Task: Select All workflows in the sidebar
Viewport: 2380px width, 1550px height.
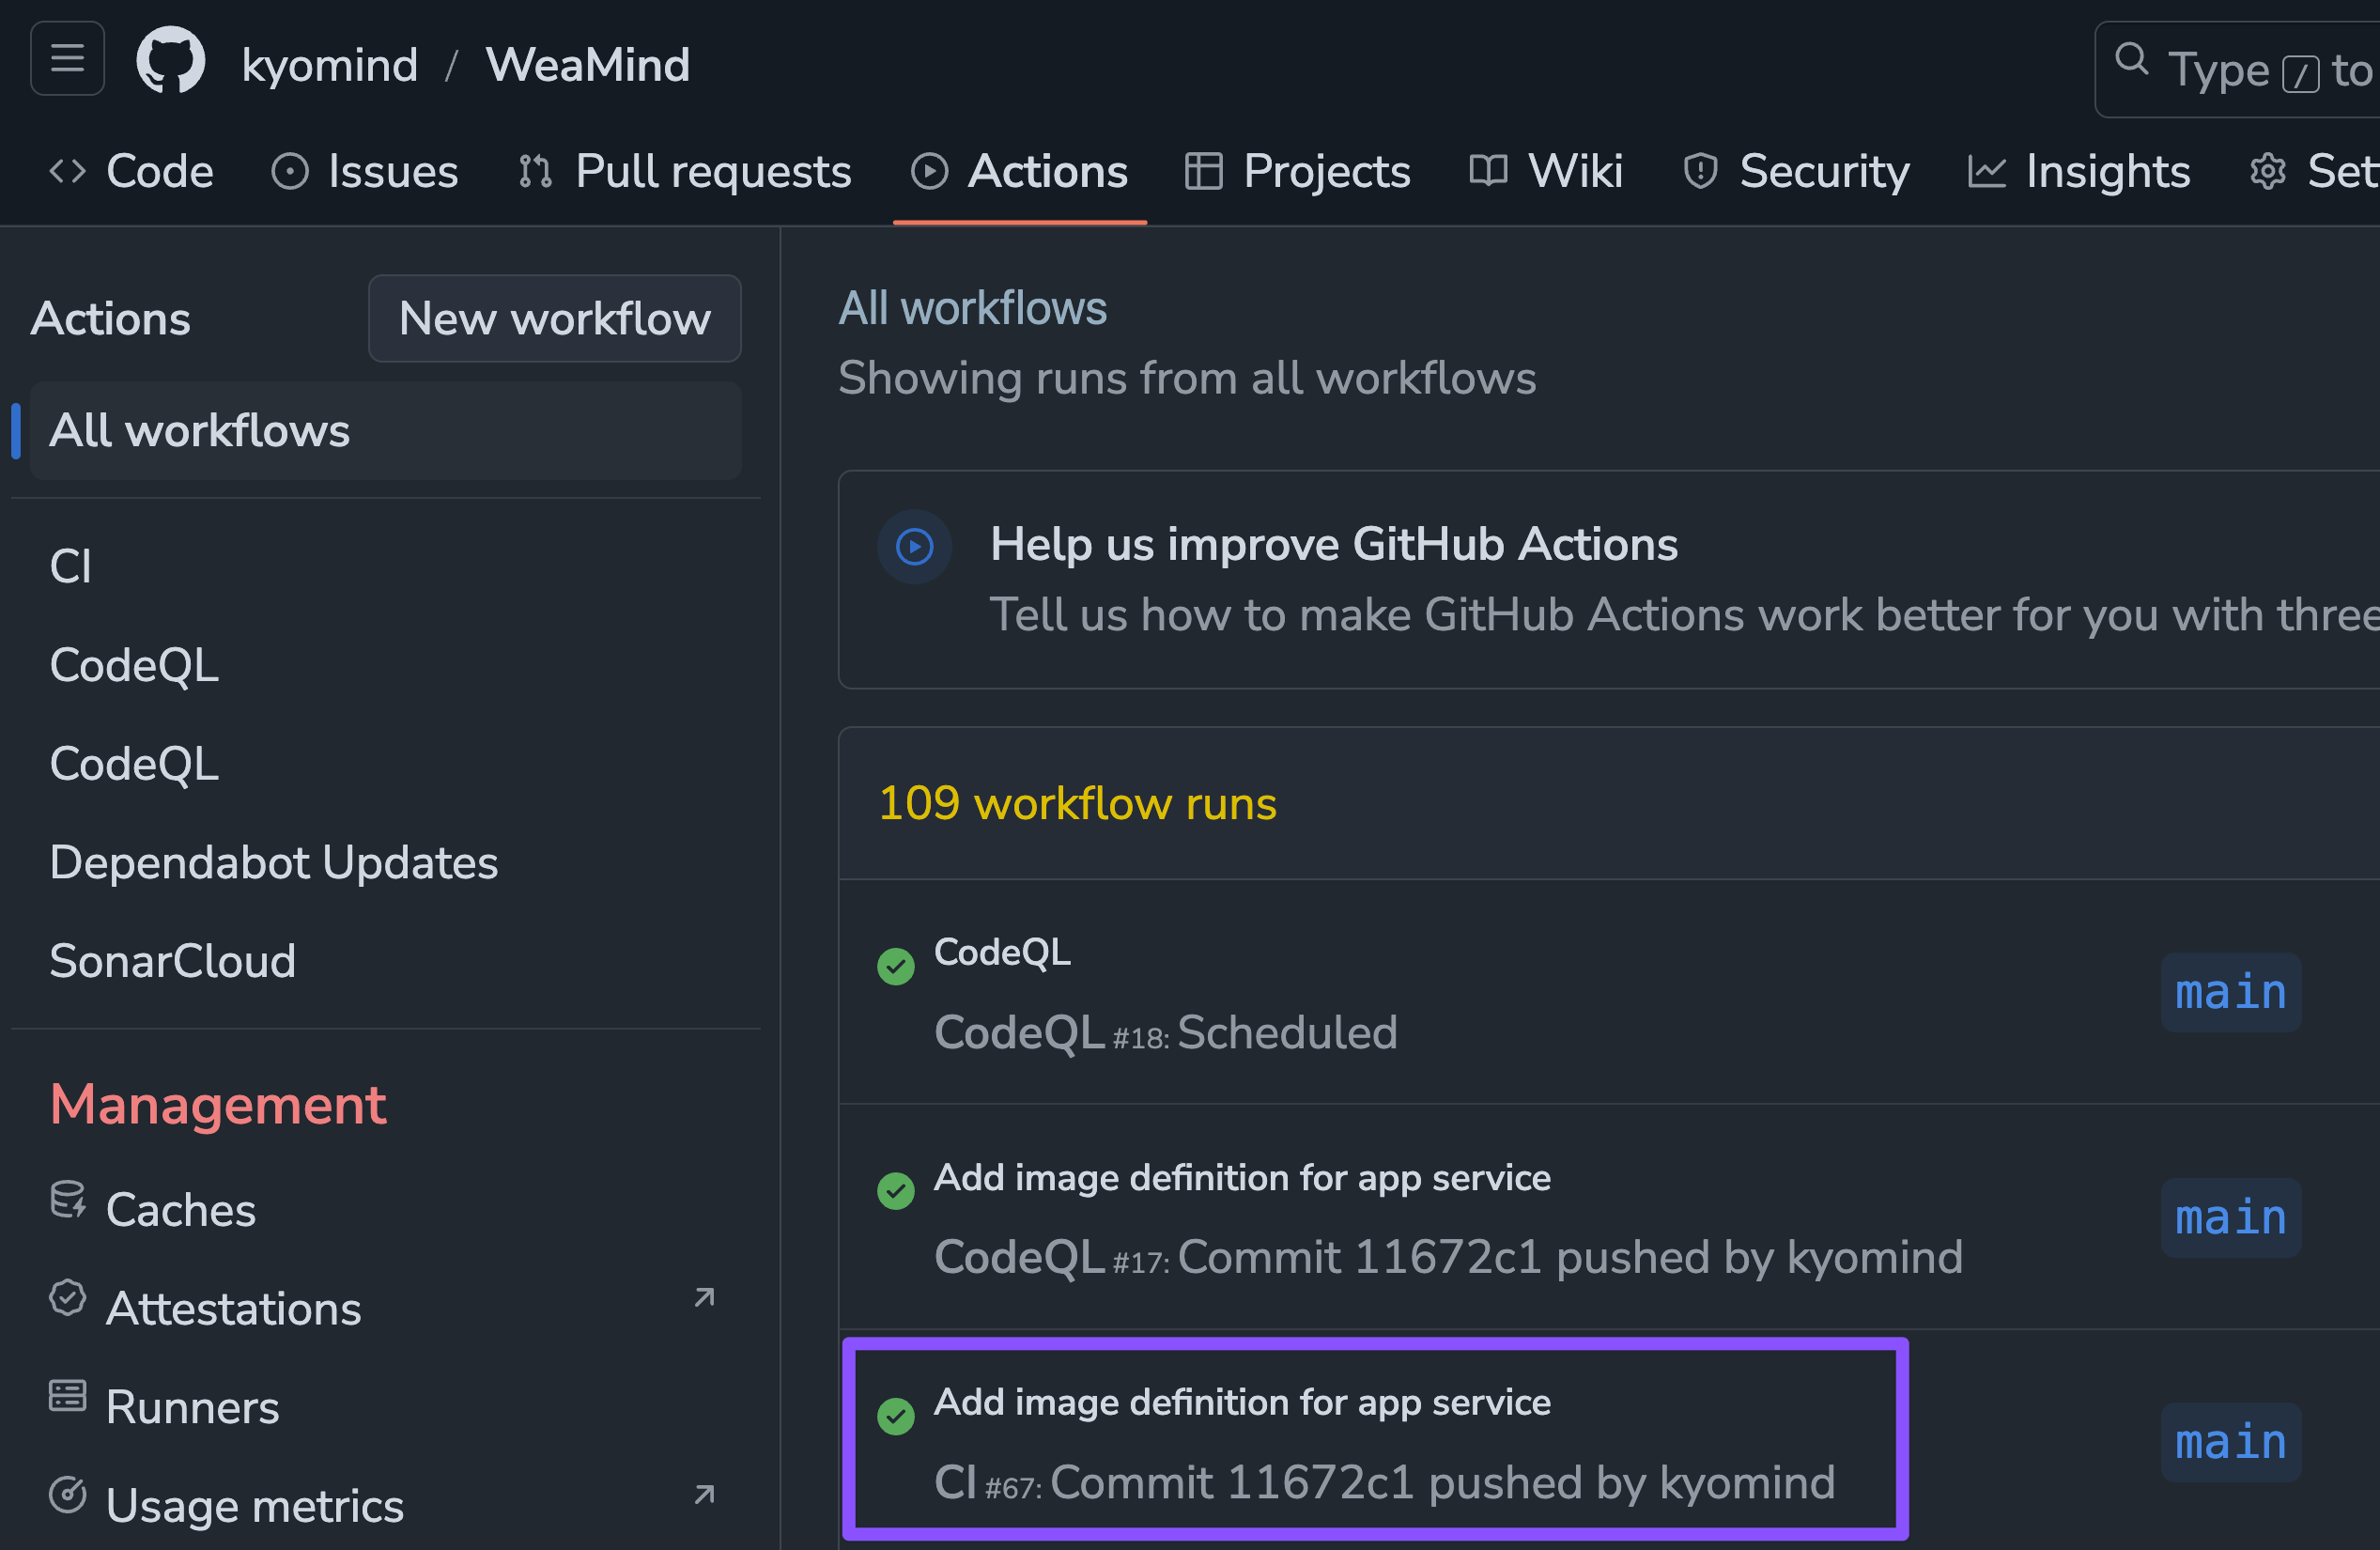Action: (386, 430)
